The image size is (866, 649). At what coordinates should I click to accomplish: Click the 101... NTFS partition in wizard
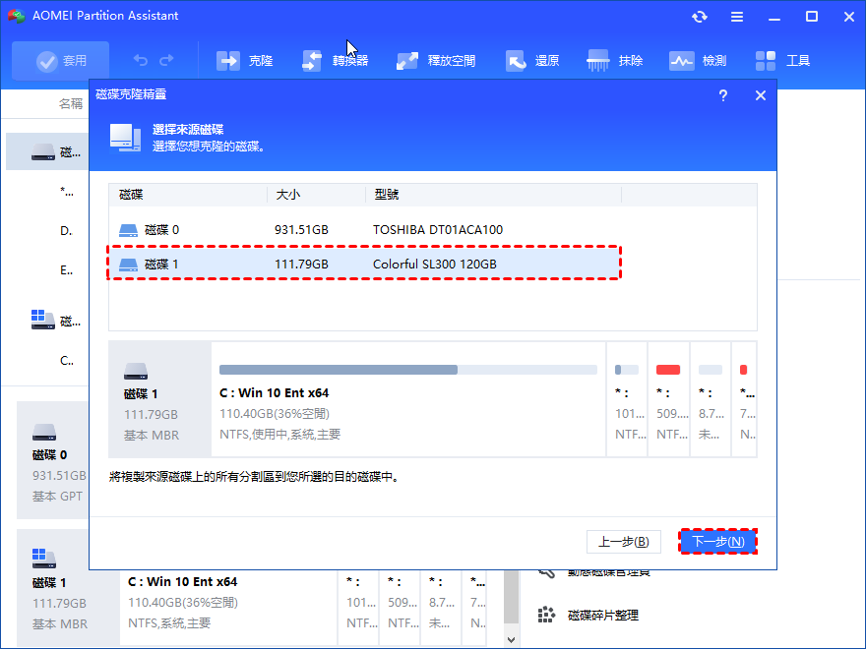coord(627,399)
